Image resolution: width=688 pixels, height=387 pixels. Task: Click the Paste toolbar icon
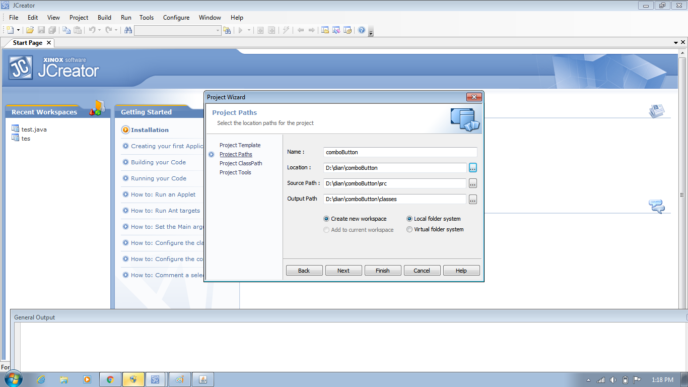(78, 30)
